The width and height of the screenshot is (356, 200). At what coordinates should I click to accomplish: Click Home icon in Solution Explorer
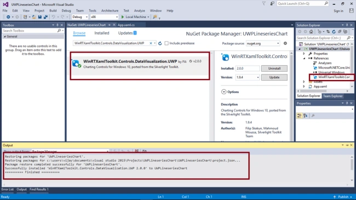click(311, 32)
